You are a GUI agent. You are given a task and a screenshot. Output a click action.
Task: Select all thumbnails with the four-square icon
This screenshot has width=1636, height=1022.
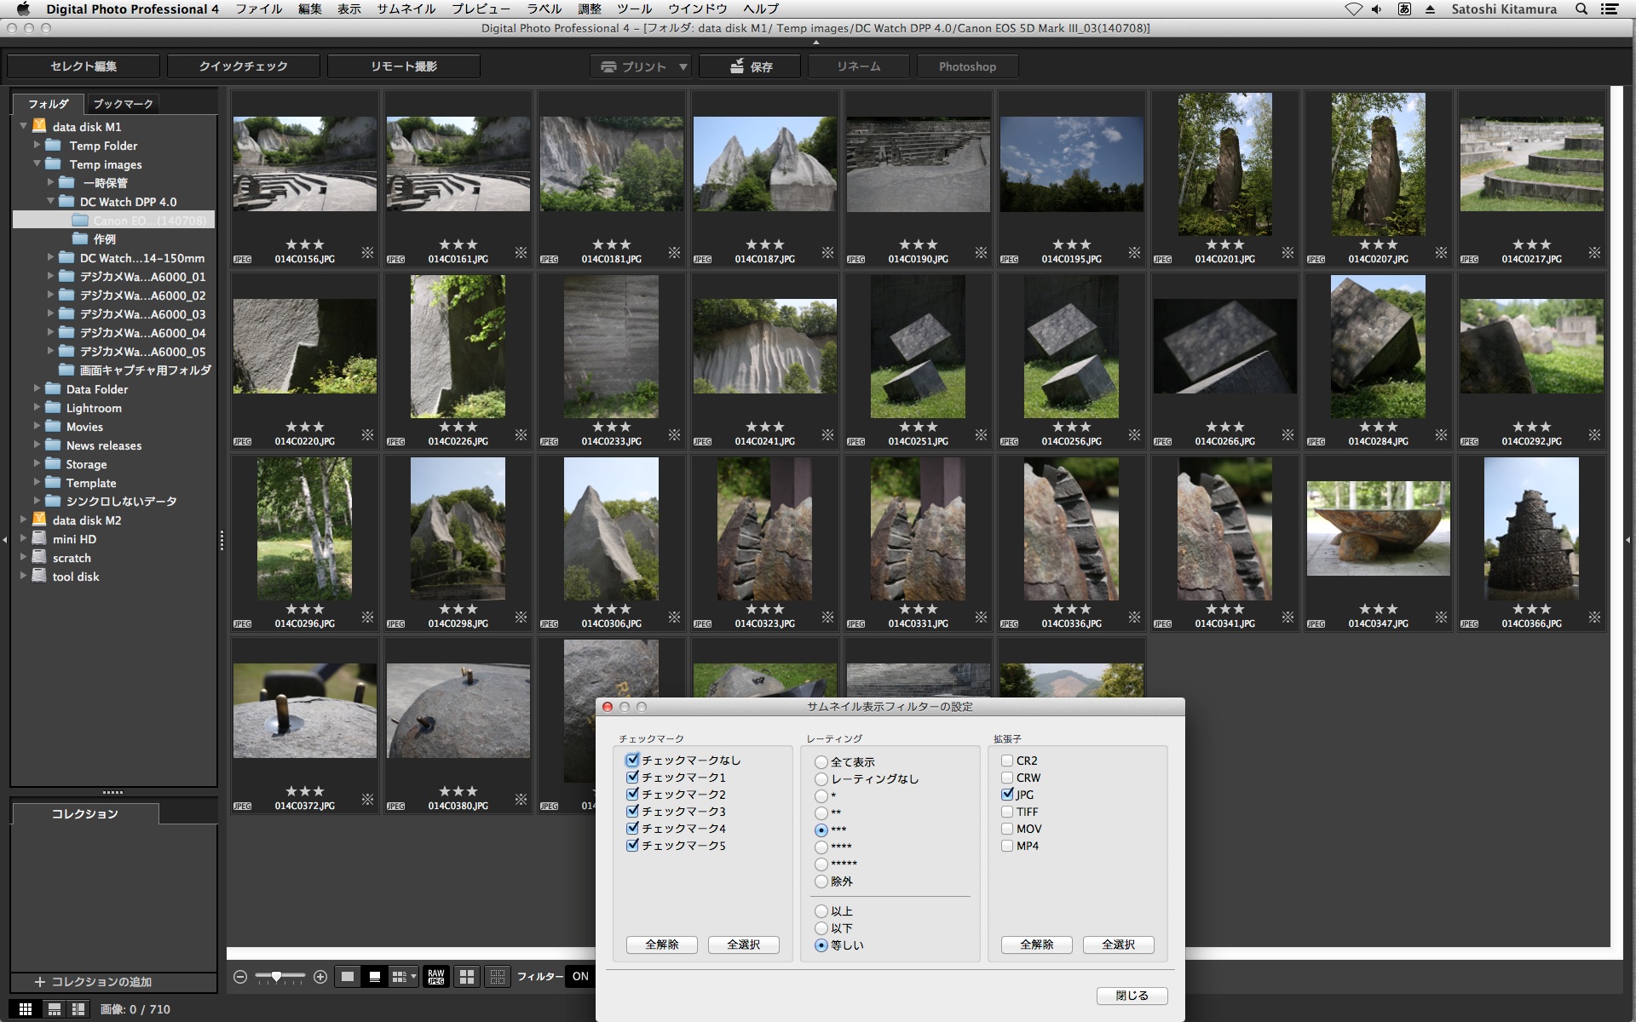(466, 977)
